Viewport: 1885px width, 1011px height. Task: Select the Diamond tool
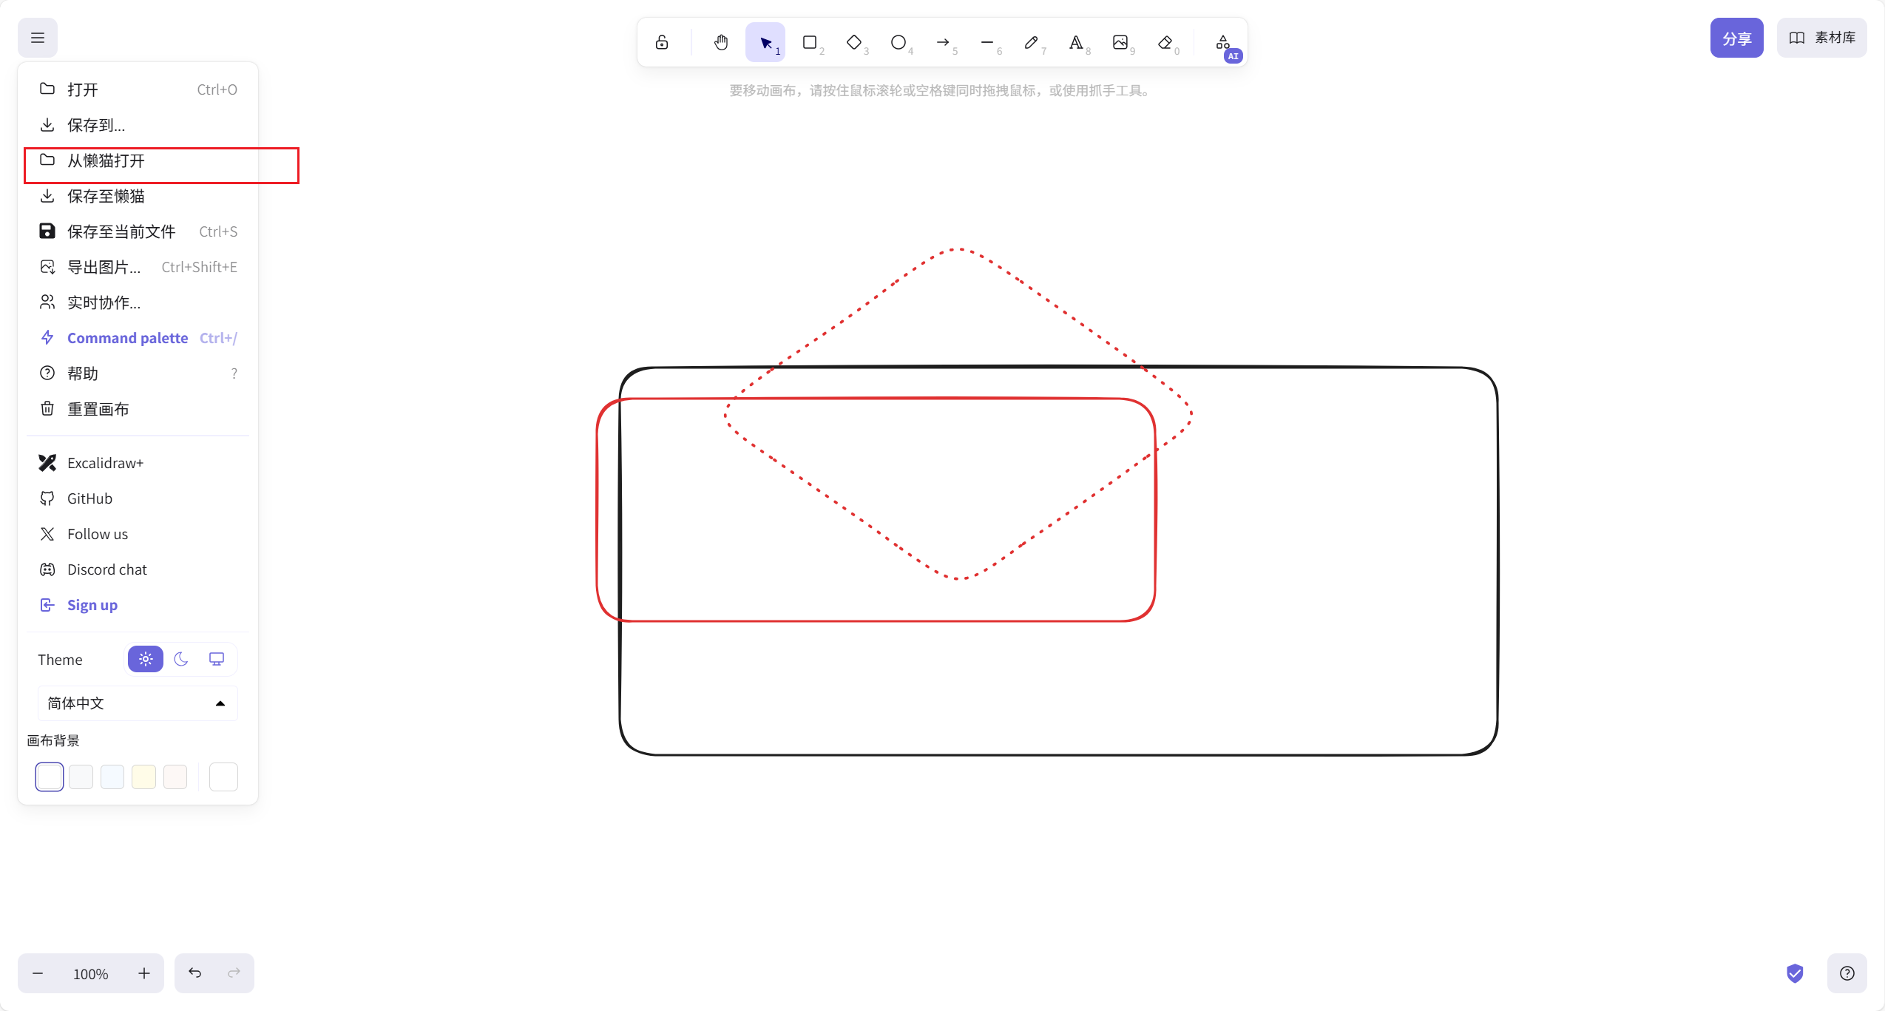pos(854,42)
